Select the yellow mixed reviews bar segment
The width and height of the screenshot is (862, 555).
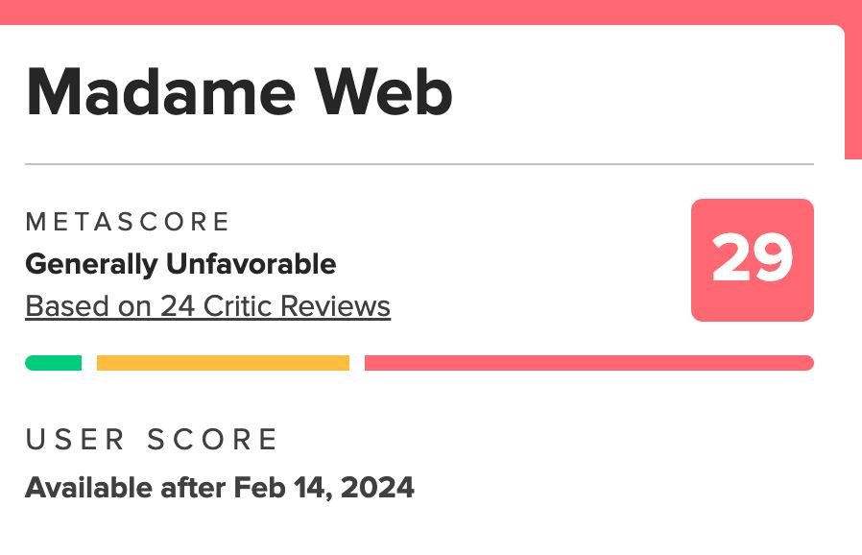(223, 363)
